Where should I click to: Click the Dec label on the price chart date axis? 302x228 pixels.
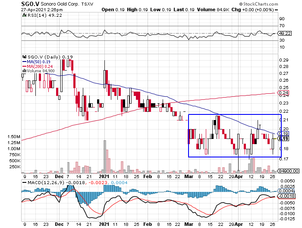point(59,176)
